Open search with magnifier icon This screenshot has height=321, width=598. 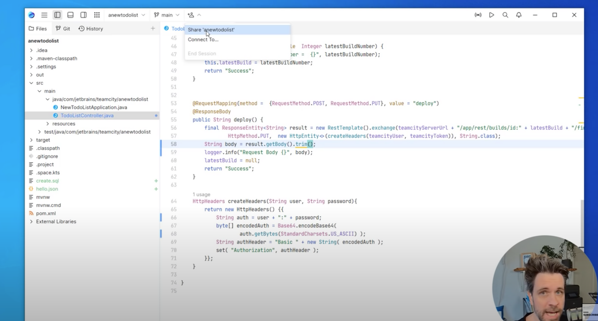click(505, 15)
